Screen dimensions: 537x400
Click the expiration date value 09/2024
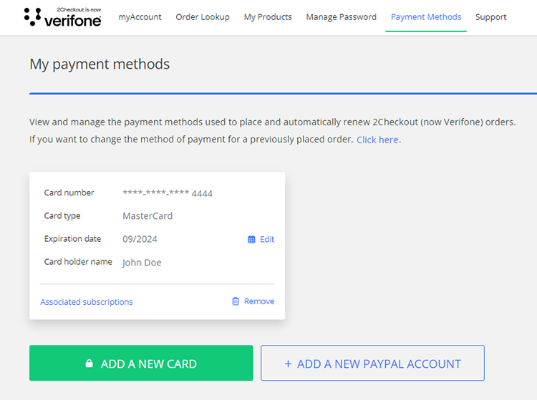click(140, 239)
